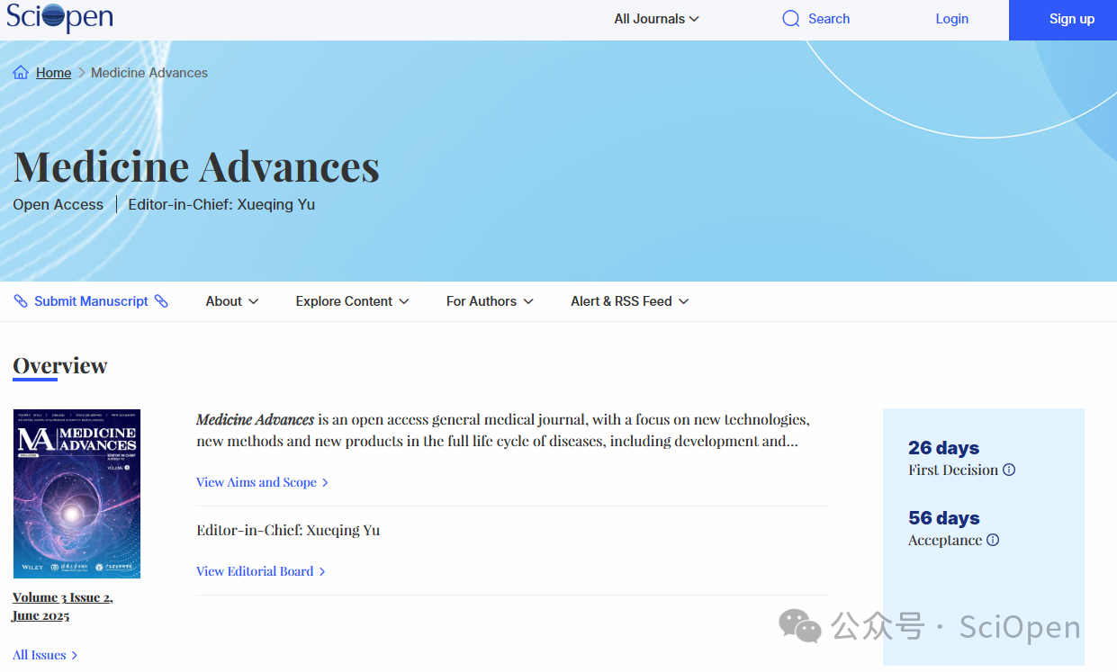Click the WeChat icon in the watermark
Image resolution: width=1117 pixels, height=672 pixels.
tap(797, 627)
